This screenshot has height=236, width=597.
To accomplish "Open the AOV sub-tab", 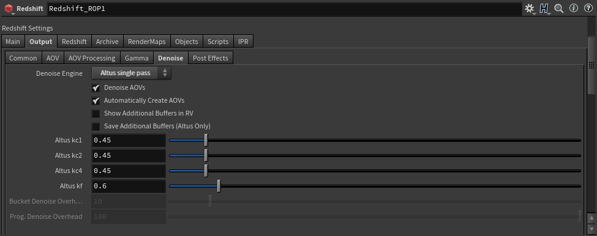I will click(x=53, y=57).
